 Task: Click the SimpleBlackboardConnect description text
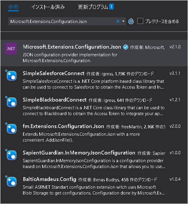93,111
